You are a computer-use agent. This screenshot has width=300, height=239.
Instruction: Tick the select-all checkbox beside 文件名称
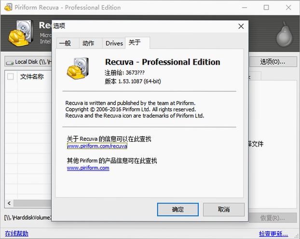pos(11,77)
